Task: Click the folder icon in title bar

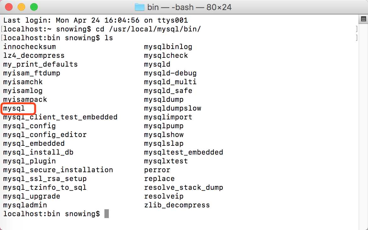Action: (x=140, y=7)
